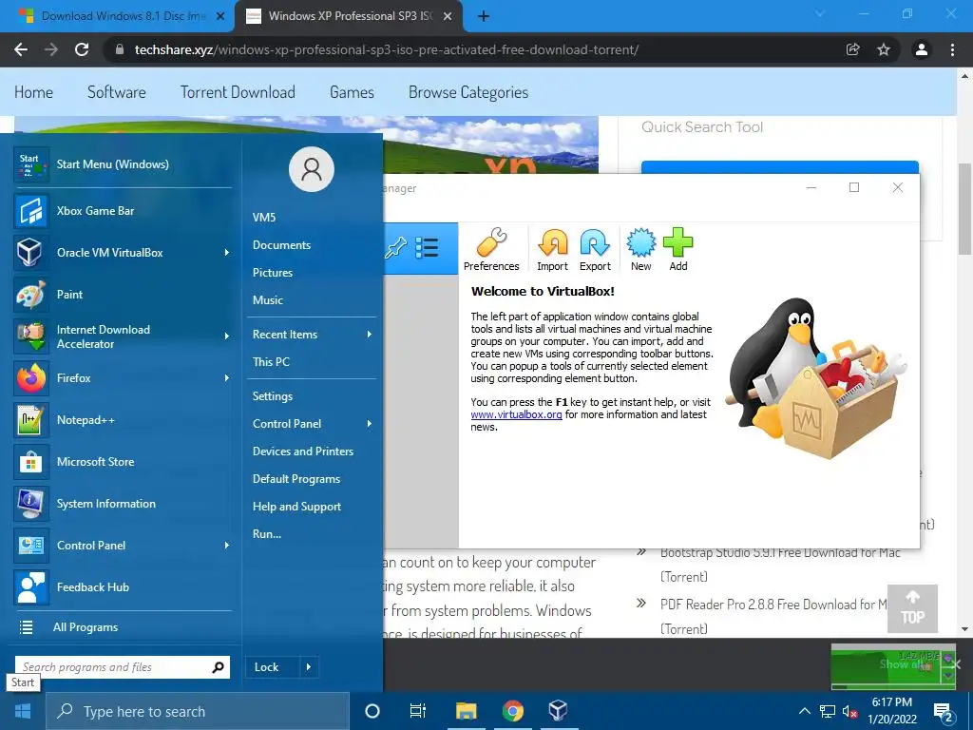Add an existing virtual machine
The image size is (973, 730).
coord(678,250)
